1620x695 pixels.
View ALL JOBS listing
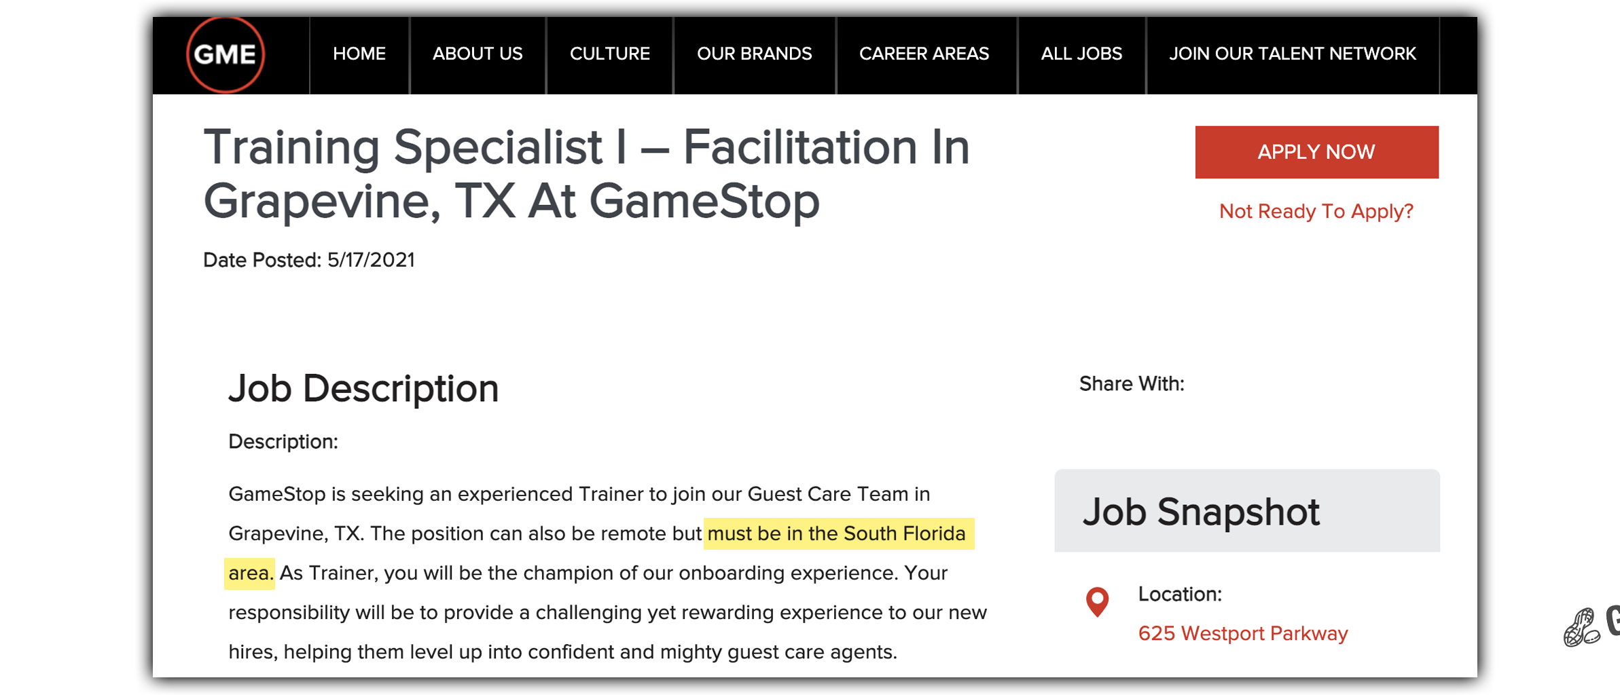tap(1081, 54)
